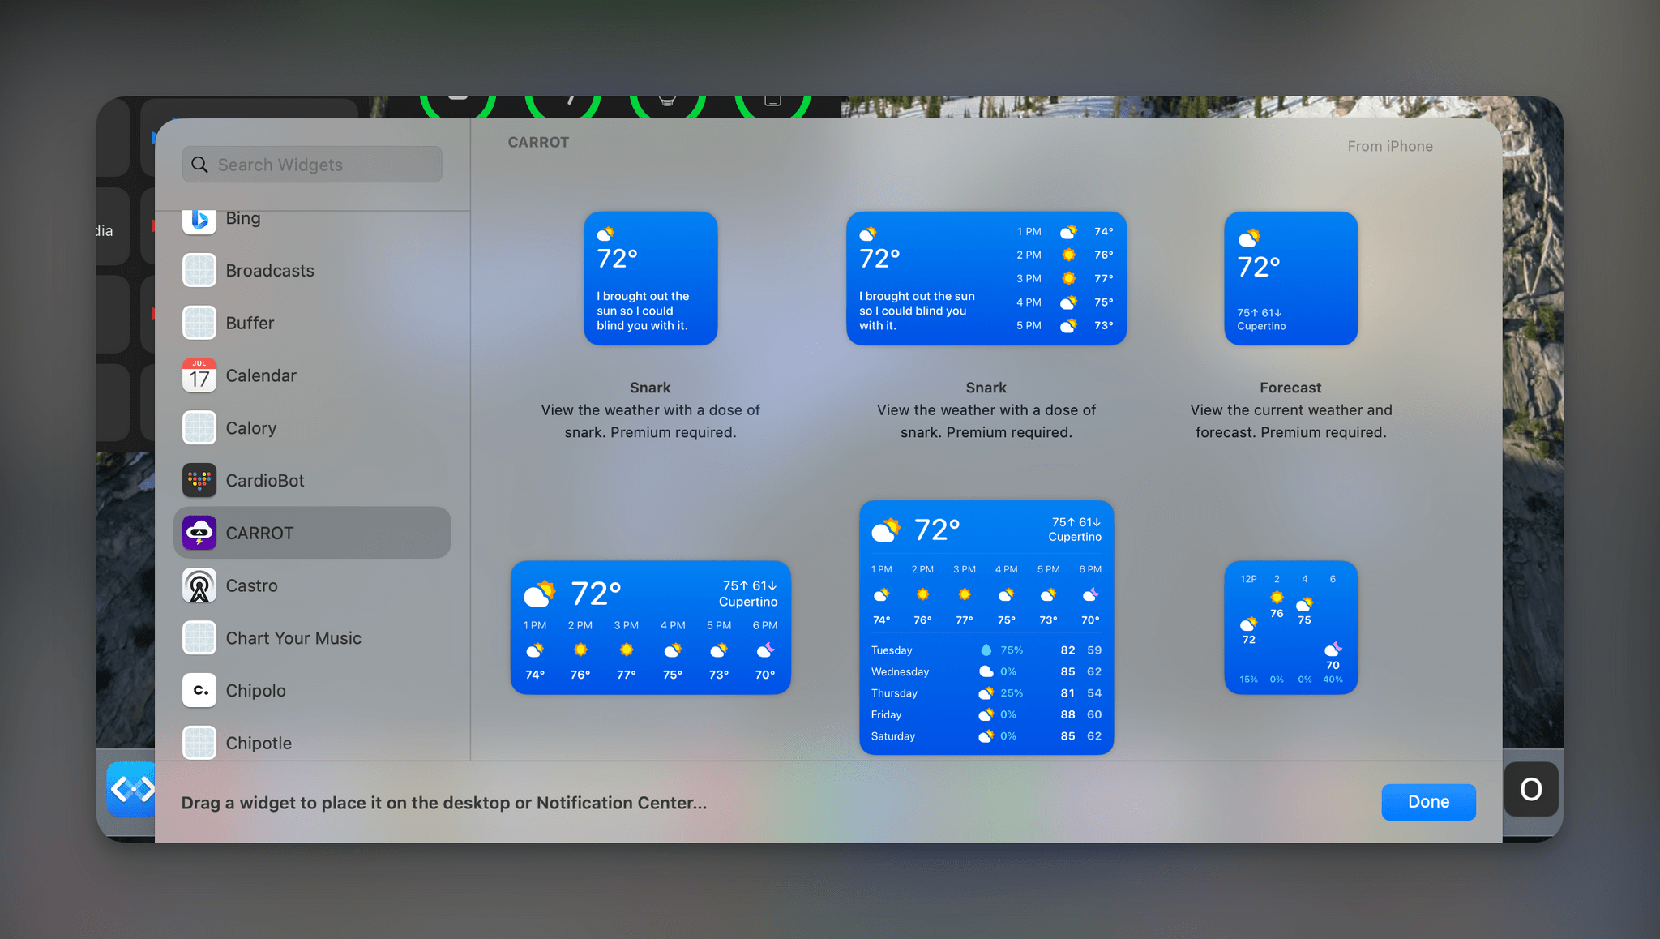Click the CARROT storm cloud icon
Screen dimensions: 1660x939
click(x=199, y=533)
